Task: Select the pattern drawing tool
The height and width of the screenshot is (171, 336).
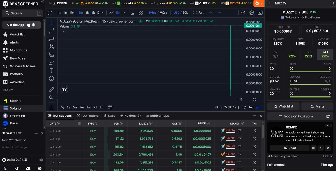Action: pyautogui.click(x=52, y=47)
